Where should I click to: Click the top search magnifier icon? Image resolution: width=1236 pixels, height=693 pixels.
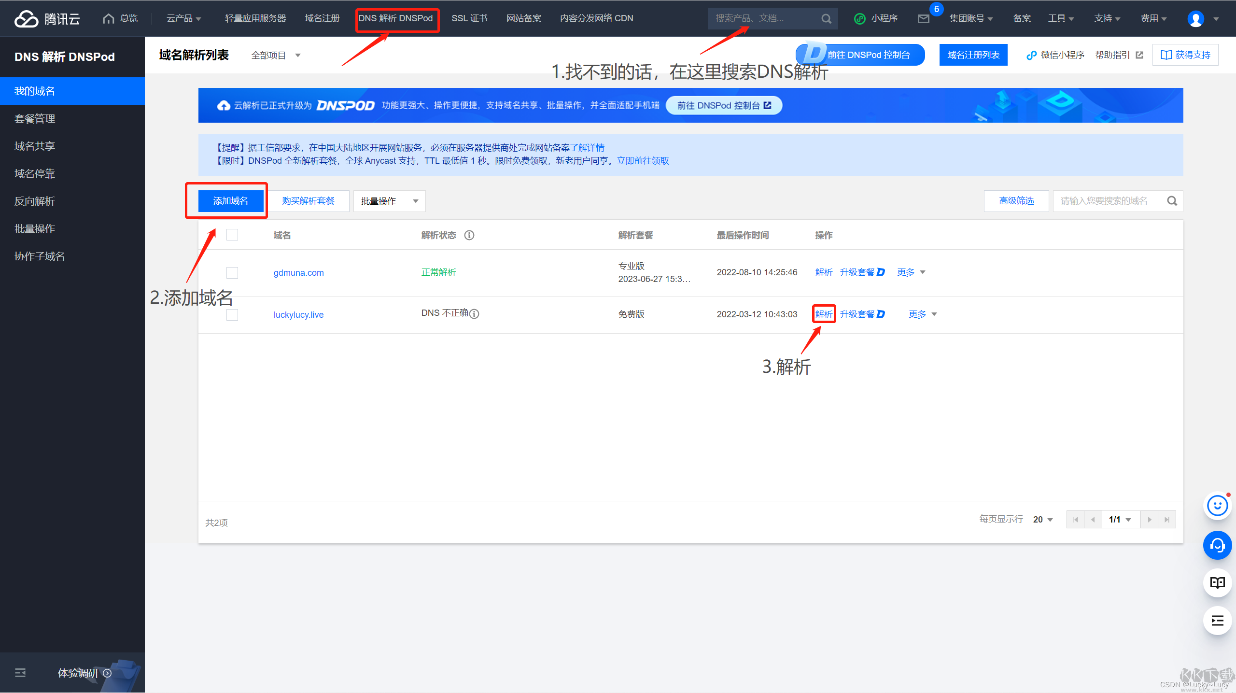coord(826,19)
